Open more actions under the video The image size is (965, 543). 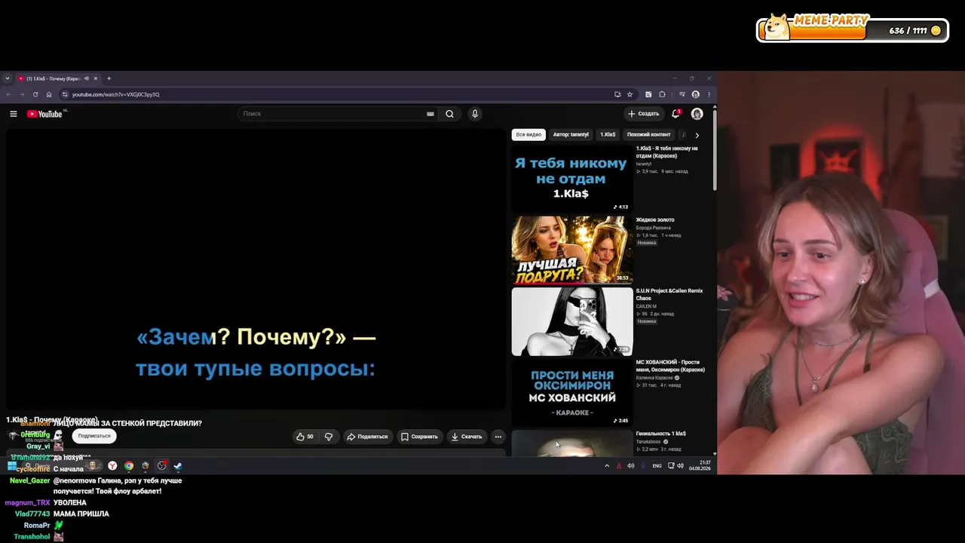[x=498, y=437]
